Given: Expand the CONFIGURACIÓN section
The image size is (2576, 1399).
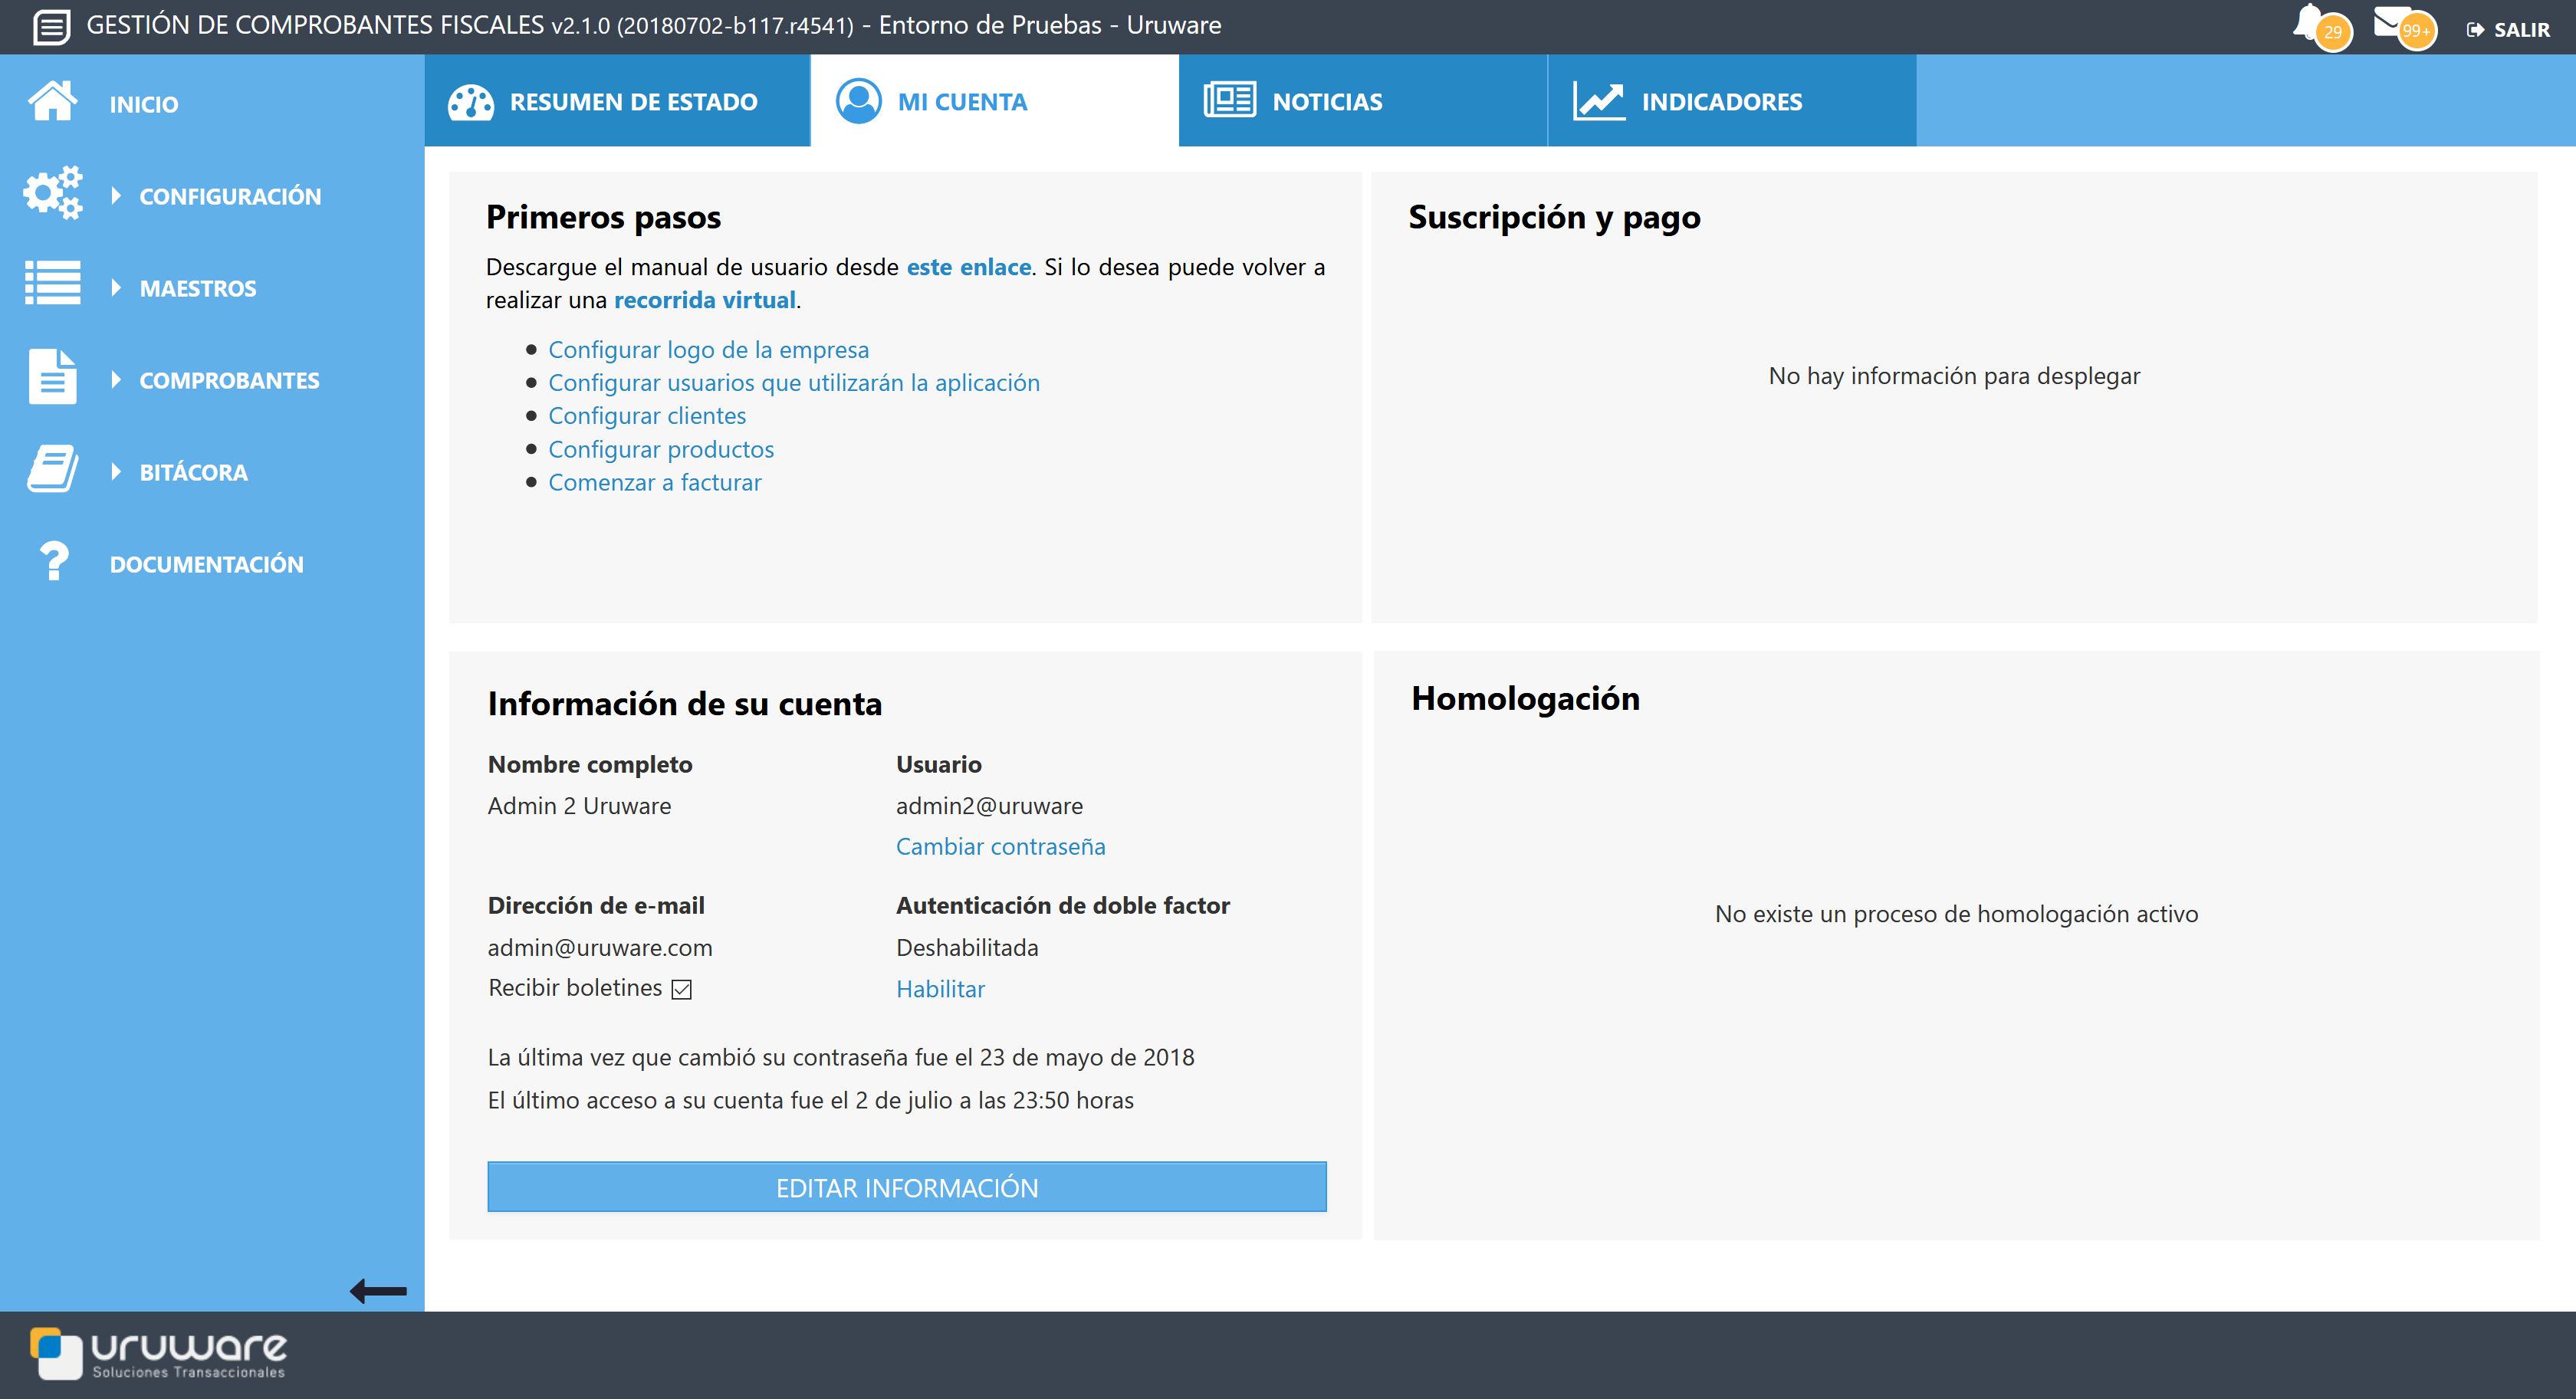Looking at the screenshot, I should pos(230,196).
